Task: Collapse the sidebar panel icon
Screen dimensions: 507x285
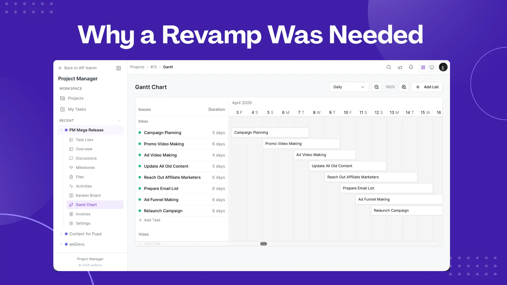Action: [119, 68]
